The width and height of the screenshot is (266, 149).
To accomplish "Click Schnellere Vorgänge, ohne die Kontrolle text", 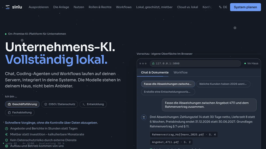I will (51, 123).
